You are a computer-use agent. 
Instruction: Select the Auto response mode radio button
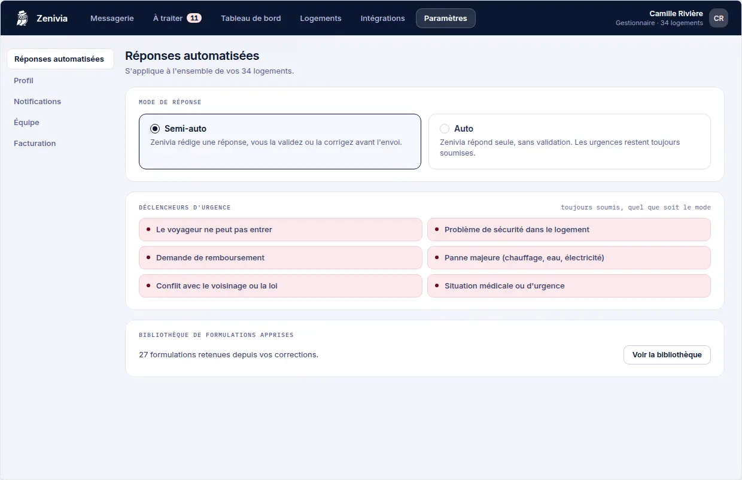(x=445, y=129)
